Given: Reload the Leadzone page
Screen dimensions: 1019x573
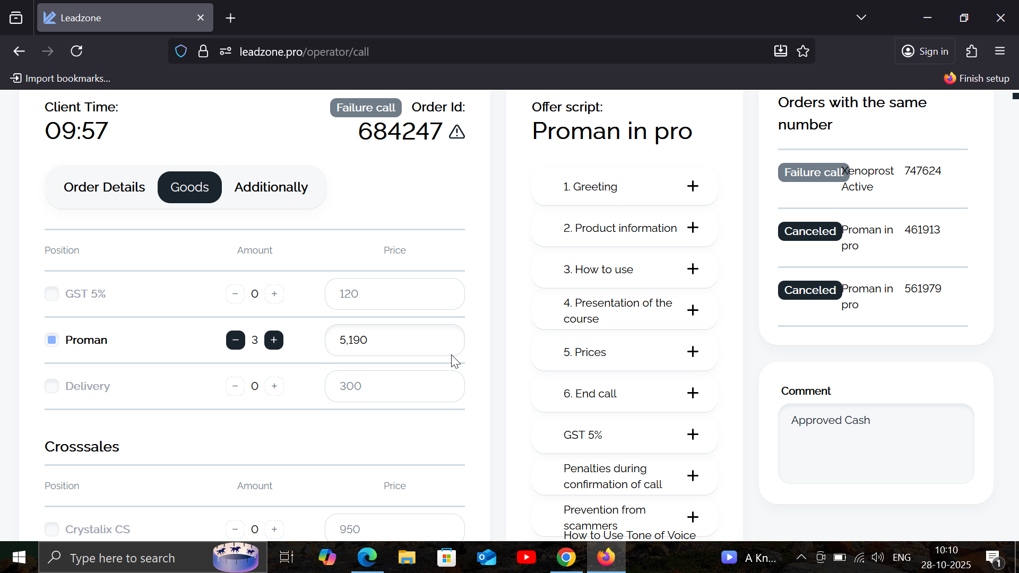Looking at the screenshot, I should pyautogui.click(x=76, y=51).
